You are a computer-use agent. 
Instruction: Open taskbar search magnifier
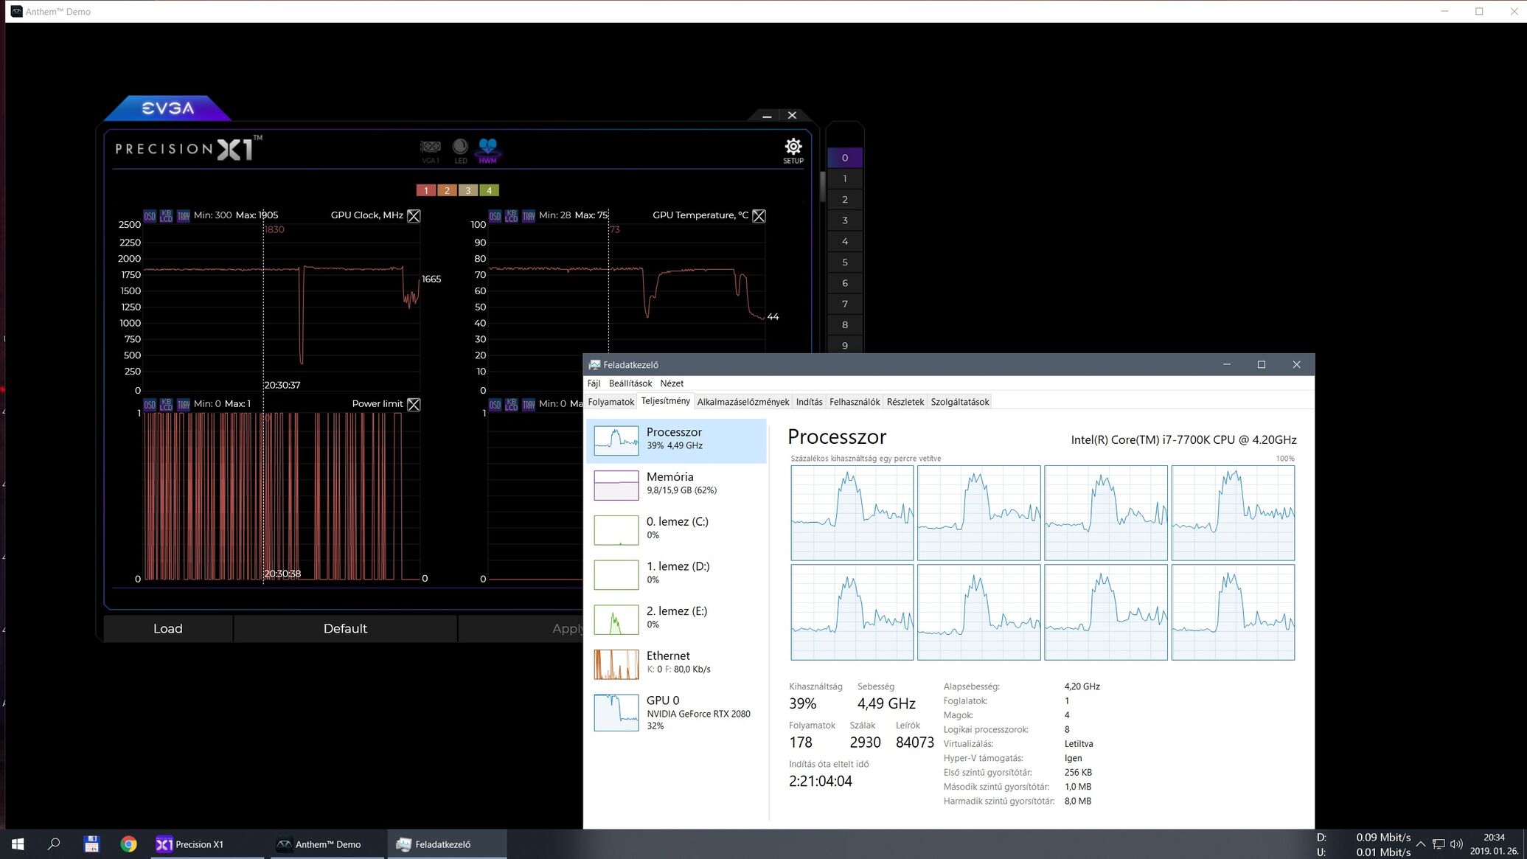click(54, 844)
